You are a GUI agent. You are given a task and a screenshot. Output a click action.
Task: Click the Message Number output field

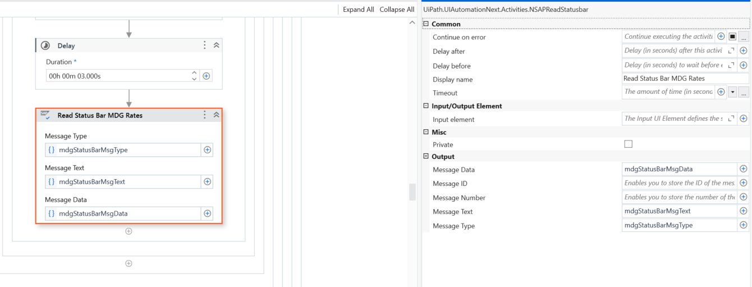coord(680,197)
